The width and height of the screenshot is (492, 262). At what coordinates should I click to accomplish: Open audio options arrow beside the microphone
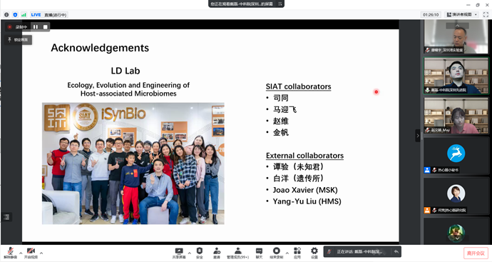tap(21, 253)
